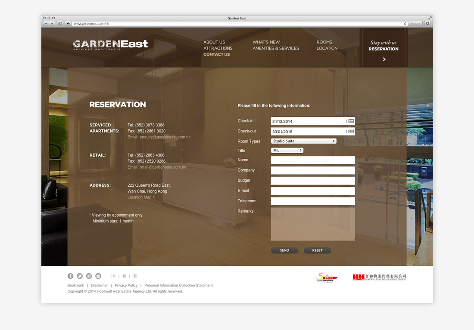Click the Garden East logo
The height and width of the screenshot is (330, 474).
tap(110, 45)
